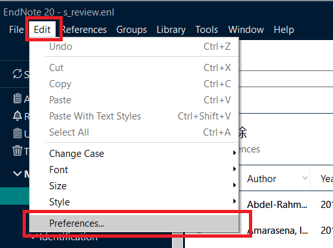Screen dimensions: 333x248
Task: Expand the Style submenu
Action: [134, 202]
